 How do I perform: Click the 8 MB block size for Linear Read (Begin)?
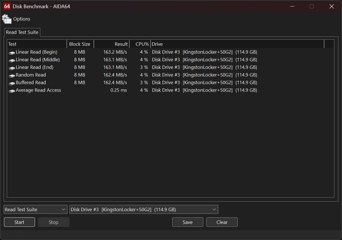click(x=80, y=52)
